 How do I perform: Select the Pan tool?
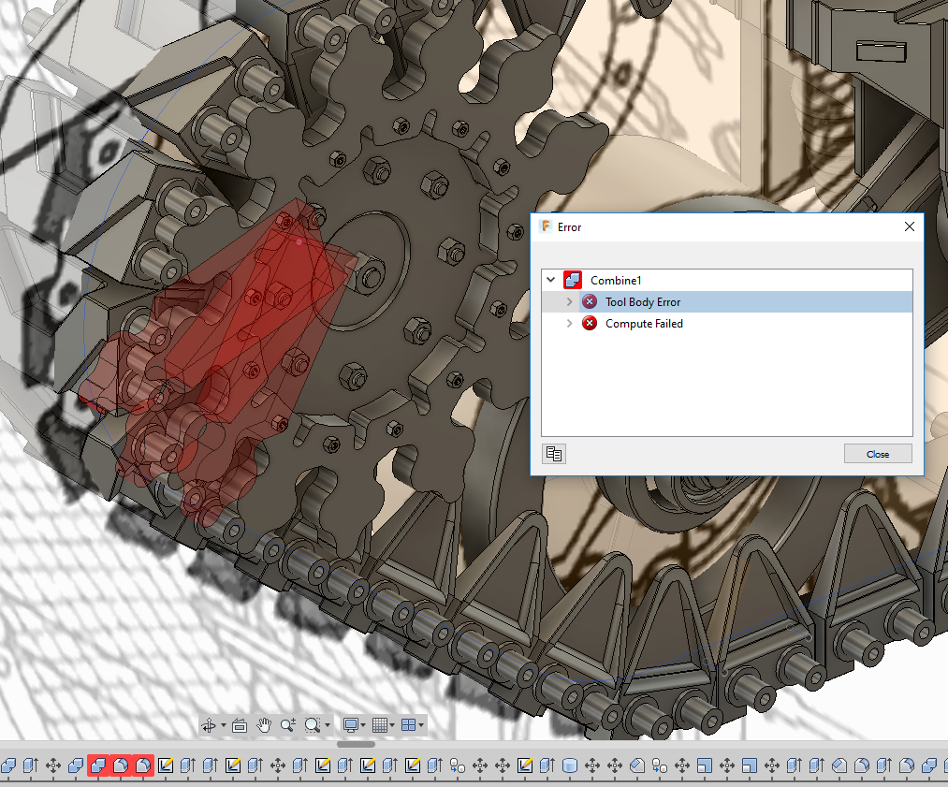tap(264, 724)
